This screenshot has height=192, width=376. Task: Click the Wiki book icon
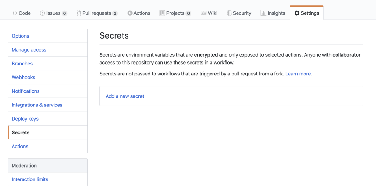click(204, 13)
